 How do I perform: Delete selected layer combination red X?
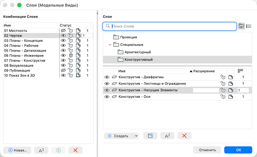[x=75, y=150]
